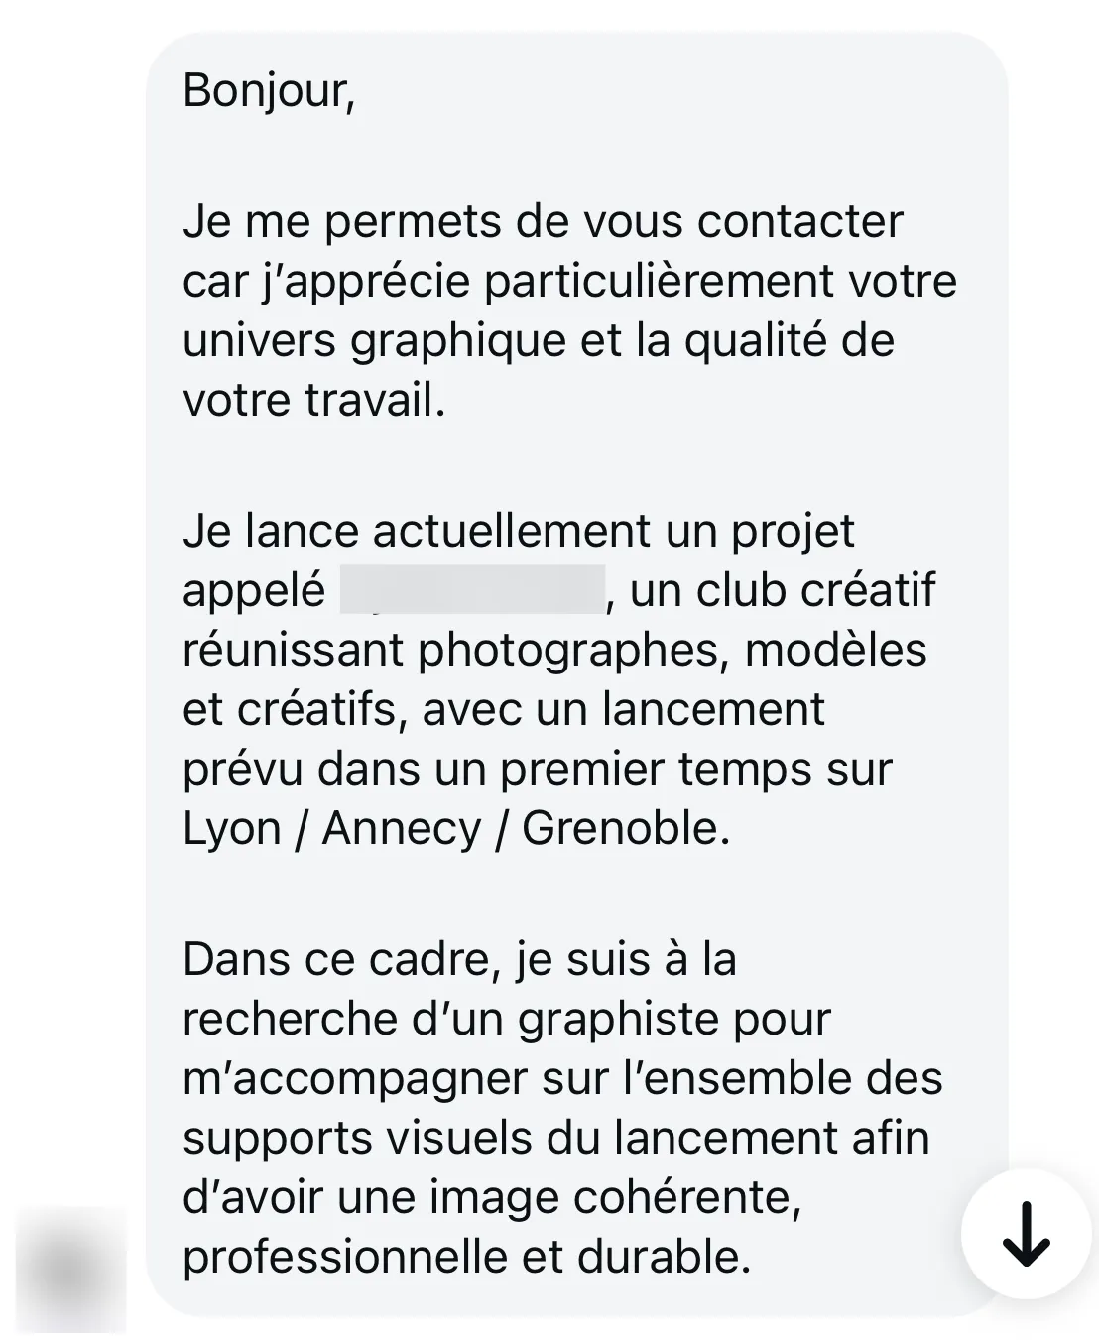Click the line 'Je lance actuellement un projet'

coord(518,531)
